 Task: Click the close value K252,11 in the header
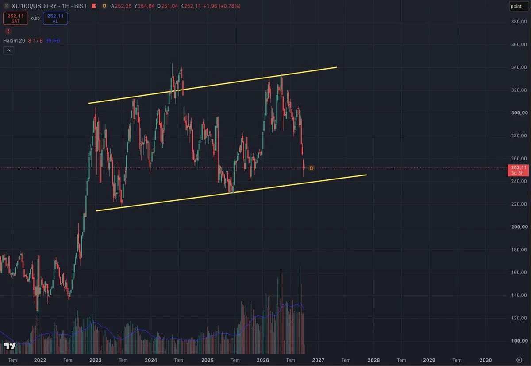[x=191, y=6]
